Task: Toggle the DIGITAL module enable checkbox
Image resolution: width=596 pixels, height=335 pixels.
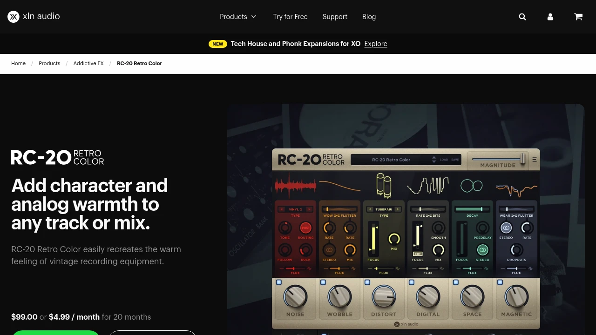Action: (x=411, y=282)
